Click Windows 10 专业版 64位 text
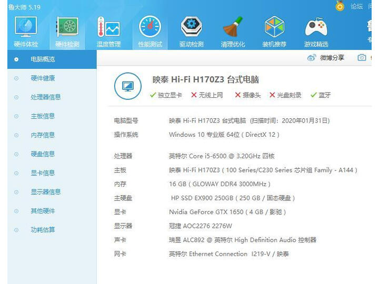 click(x=204, y=135)
